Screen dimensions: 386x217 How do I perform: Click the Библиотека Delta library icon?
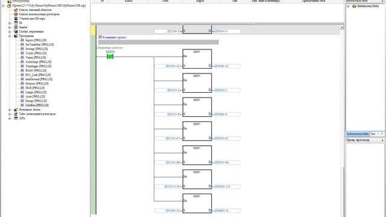click(x=354, y=6)
